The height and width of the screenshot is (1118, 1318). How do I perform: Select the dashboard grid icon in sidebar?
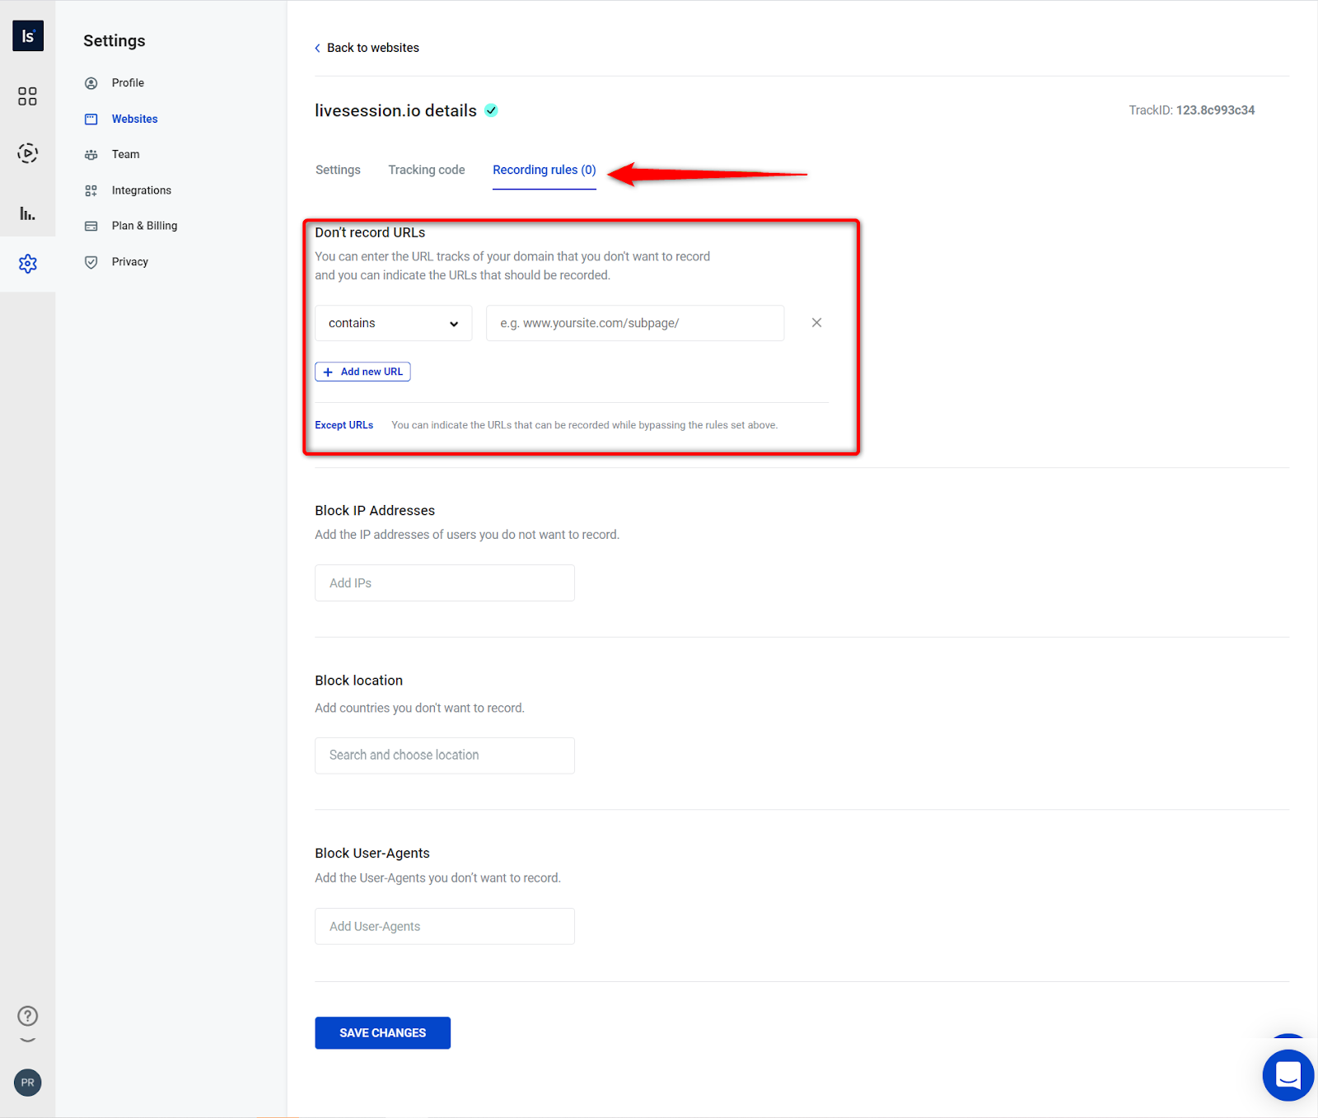tap(27, 96)
